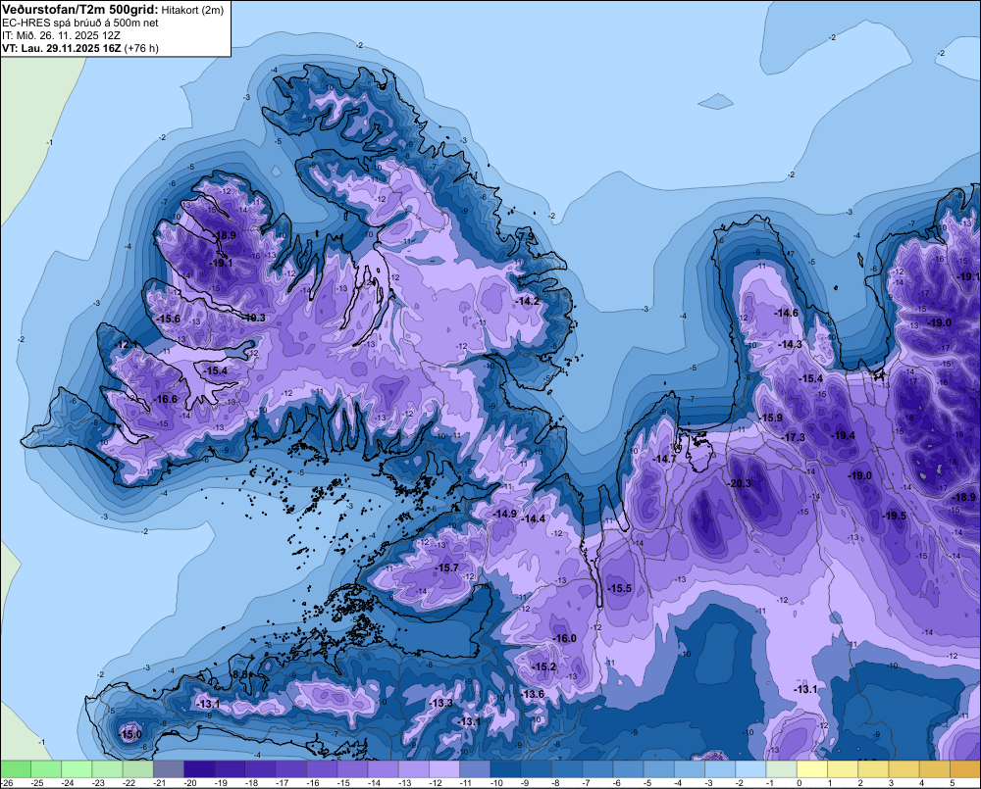Select the -10.3 temperature label

(254, 318)
